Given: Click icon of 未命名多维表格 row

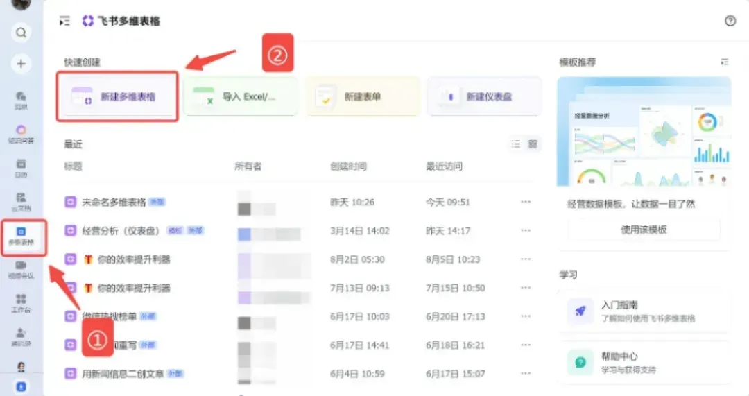Looking at the screenshot, I should pos(70,202).
